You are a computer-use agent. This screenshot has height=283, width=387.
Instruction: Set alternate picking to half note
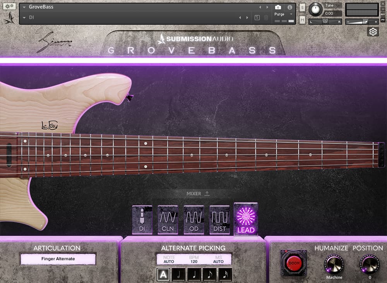tap(179, 274)
